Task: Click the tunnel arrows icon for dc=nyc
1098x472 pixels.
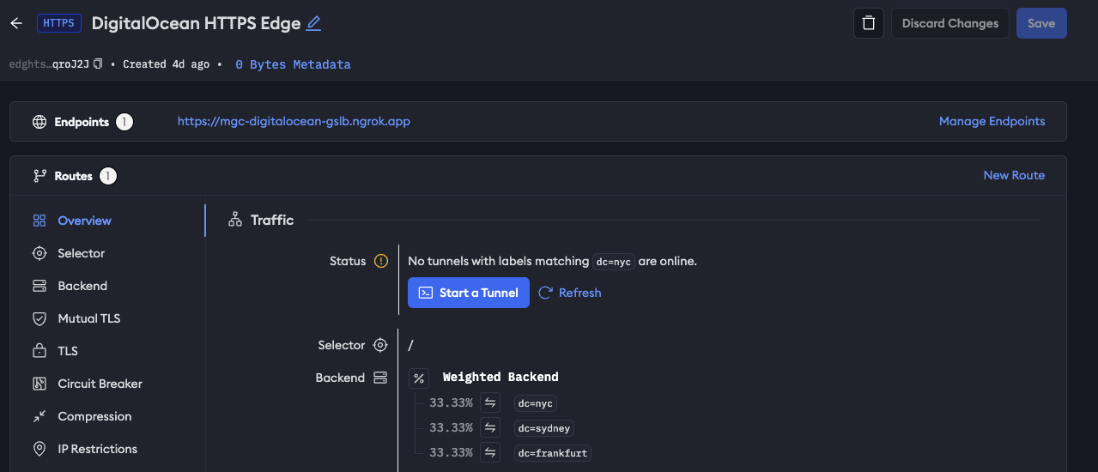Action: pos(490,402)
